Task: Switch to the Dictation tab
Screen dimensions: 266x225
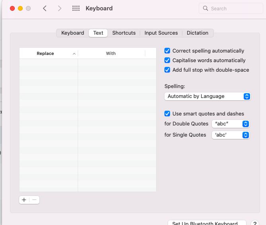Action: click(198, 33)
